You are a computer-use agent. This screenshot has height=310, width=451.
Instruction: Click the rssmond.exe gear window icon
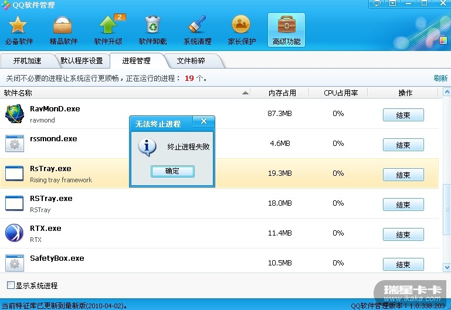(x=15, y=144)
